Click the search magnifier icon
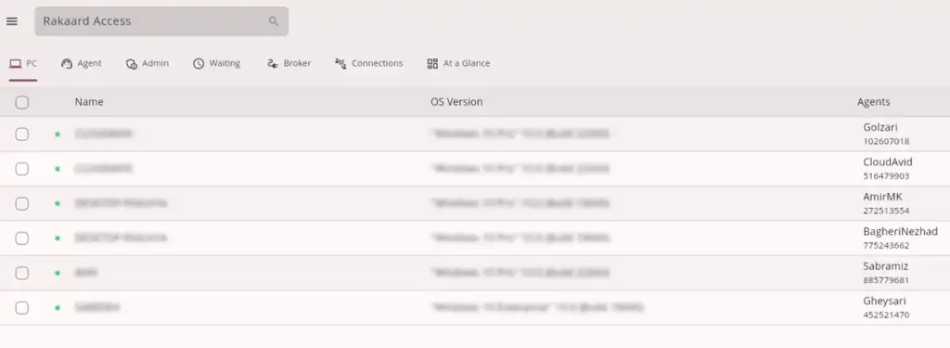 pos(274,21)
